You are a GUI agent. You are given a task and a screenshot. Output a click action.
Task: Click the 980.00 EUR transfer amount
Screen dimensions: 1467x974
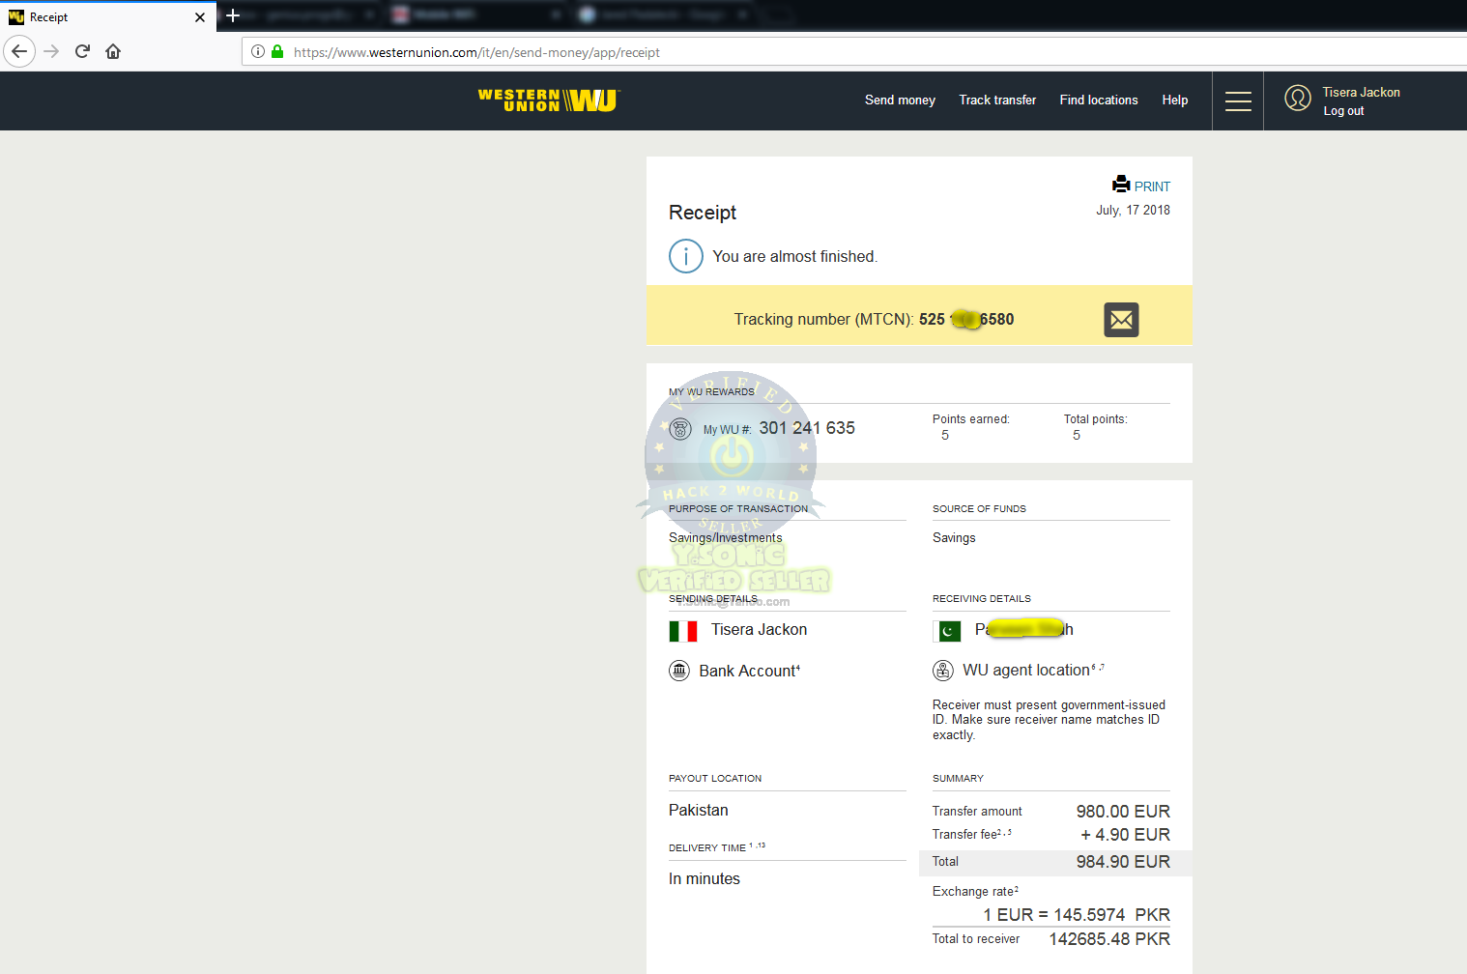click(x=1123, y=812)
